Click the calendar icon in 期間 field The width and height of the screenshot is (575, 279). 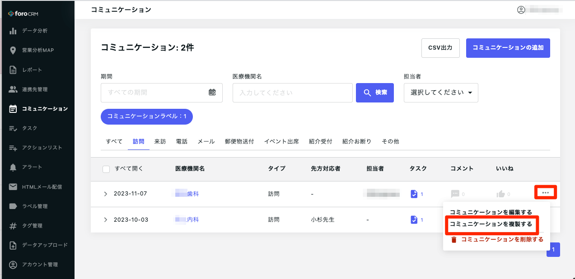point(212,93)
